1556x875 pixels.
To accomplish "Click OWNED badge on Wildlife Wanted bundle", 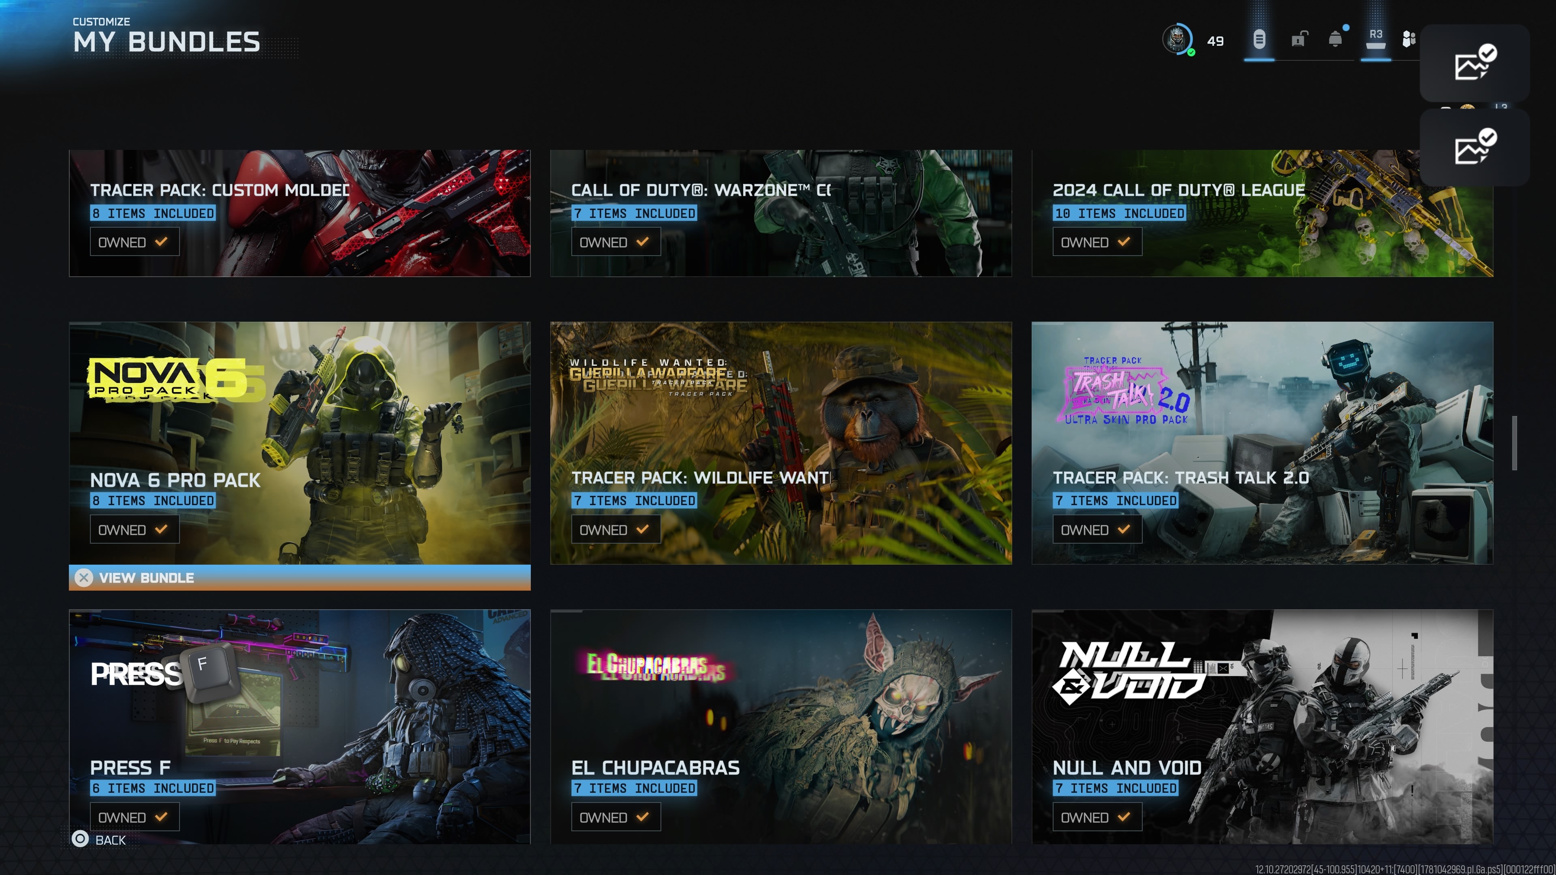I will tap(616, 529).
